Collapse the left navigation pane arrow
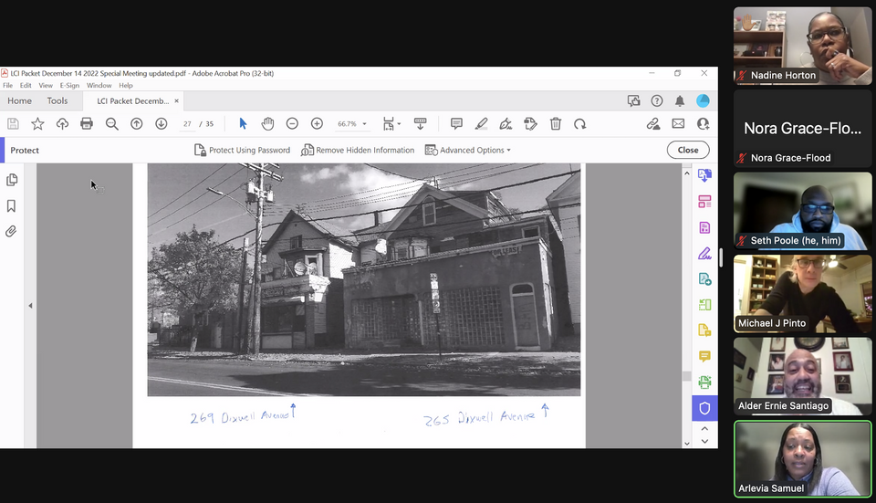The height and width of the screenshot is (503, 876). [30, 306]
